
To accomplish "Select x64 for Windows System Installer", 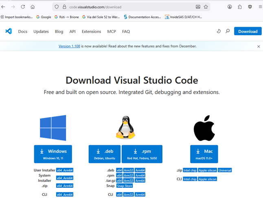I will 59,178.
